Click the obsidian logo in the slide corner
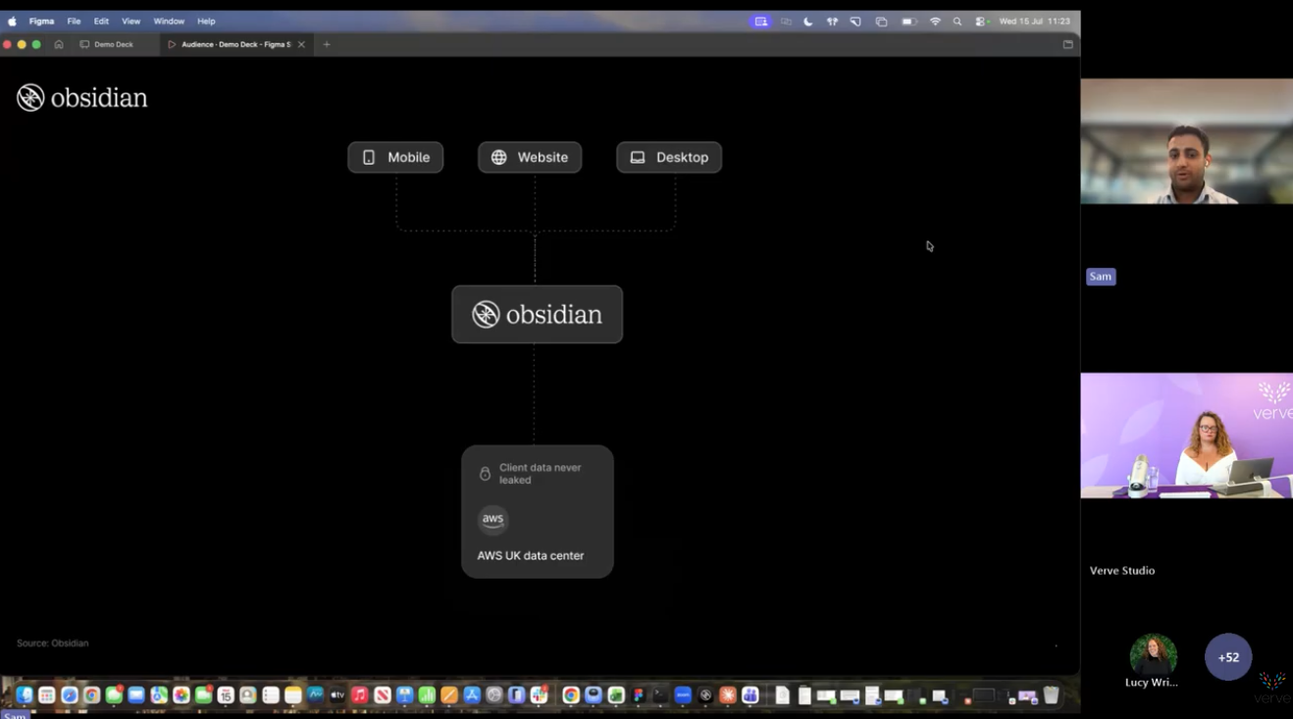The width and height of the screenshot is (1293, 719). click(82, 97)
